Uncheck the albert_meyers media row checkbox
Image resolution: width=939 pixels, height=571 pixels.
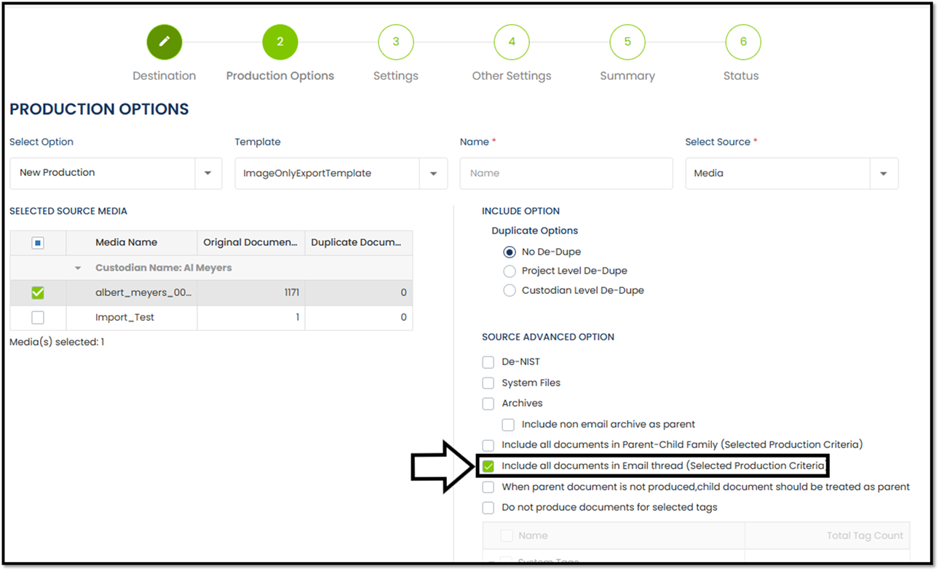point(38,293)
